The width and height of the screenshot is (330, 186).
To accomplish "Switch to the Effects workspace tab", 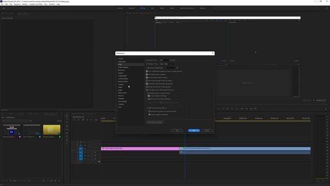I will point(162,8).
